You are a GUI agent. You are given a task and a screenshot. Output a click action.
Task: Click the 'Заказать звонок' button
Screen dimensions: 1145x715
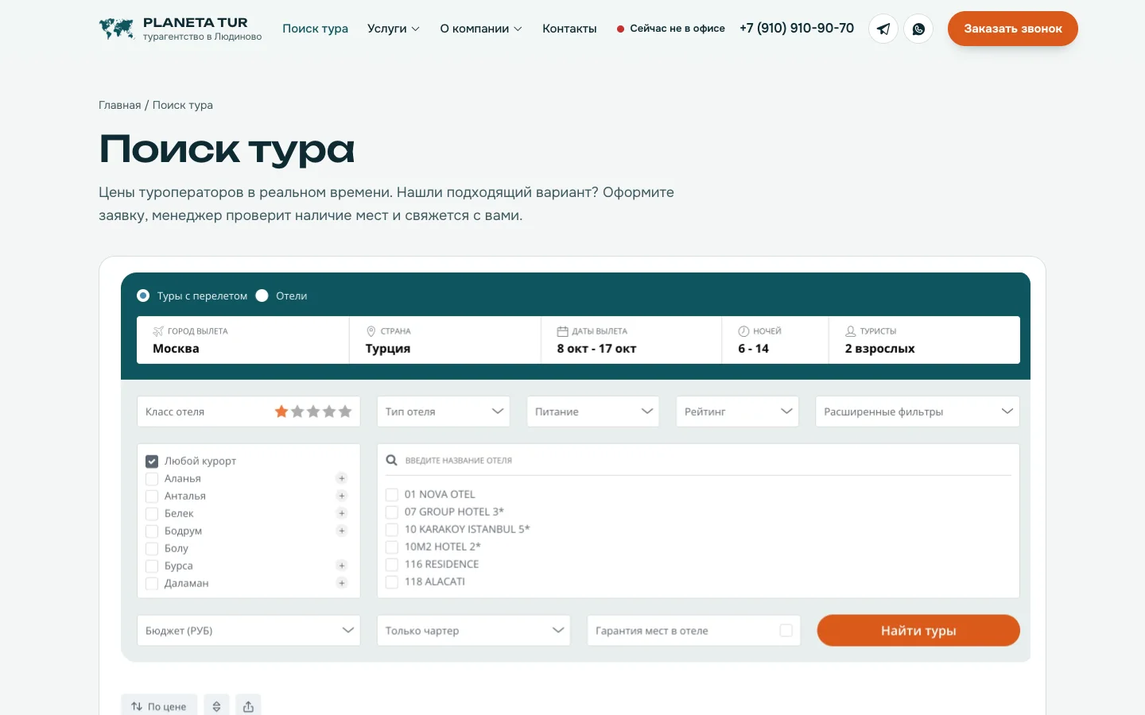click(1013, 29)
